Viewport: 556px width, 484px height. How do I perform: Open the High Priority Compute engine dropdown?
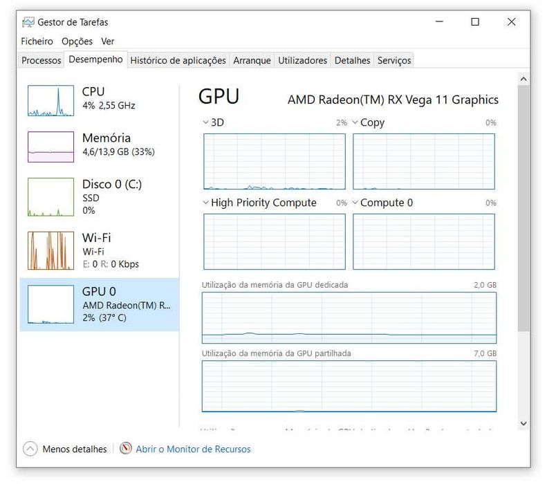click(x=205, y=203)
